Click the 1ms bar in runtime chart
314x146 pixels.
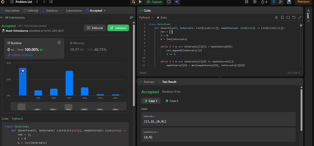[38, 93]
